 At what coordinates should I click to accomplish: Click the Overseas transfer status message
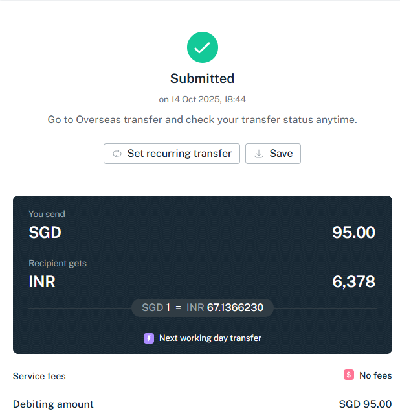202,120
